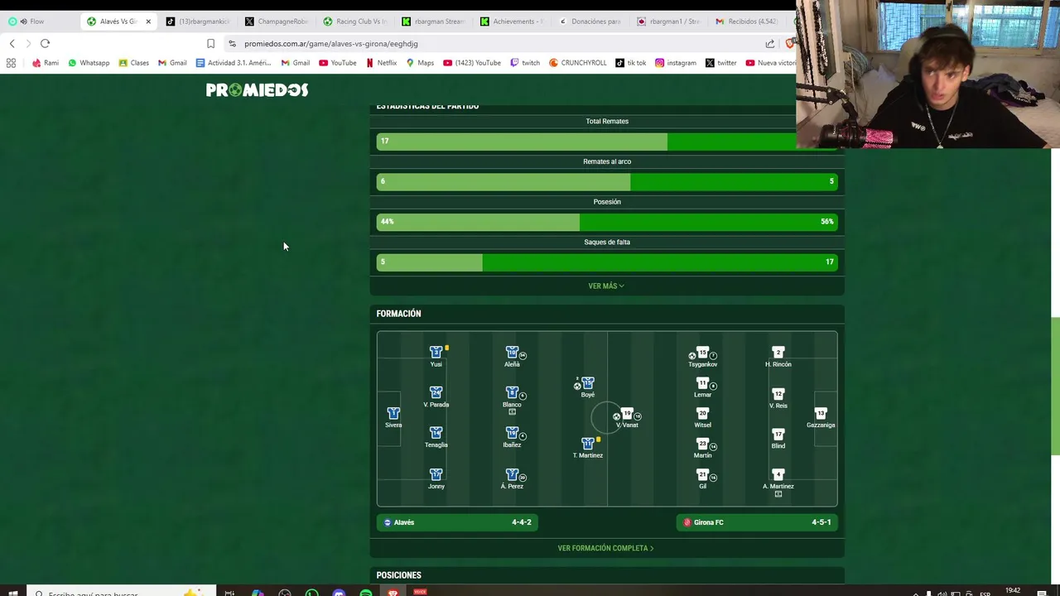Select Blind's shirt icon

(x=778, y=434)
